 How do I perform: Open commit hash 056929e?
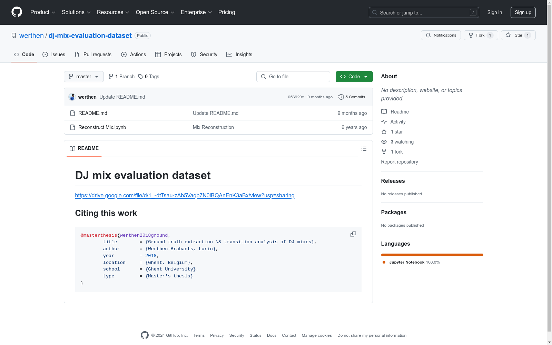pyautogui.click(x=296, y=97)
